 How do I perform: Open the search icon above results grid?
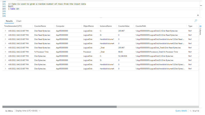[x=196, y=20]
